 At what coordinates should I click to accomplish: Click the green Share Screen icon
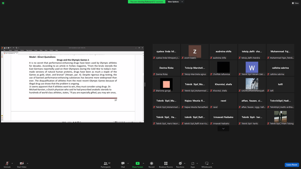coord(137,163)
